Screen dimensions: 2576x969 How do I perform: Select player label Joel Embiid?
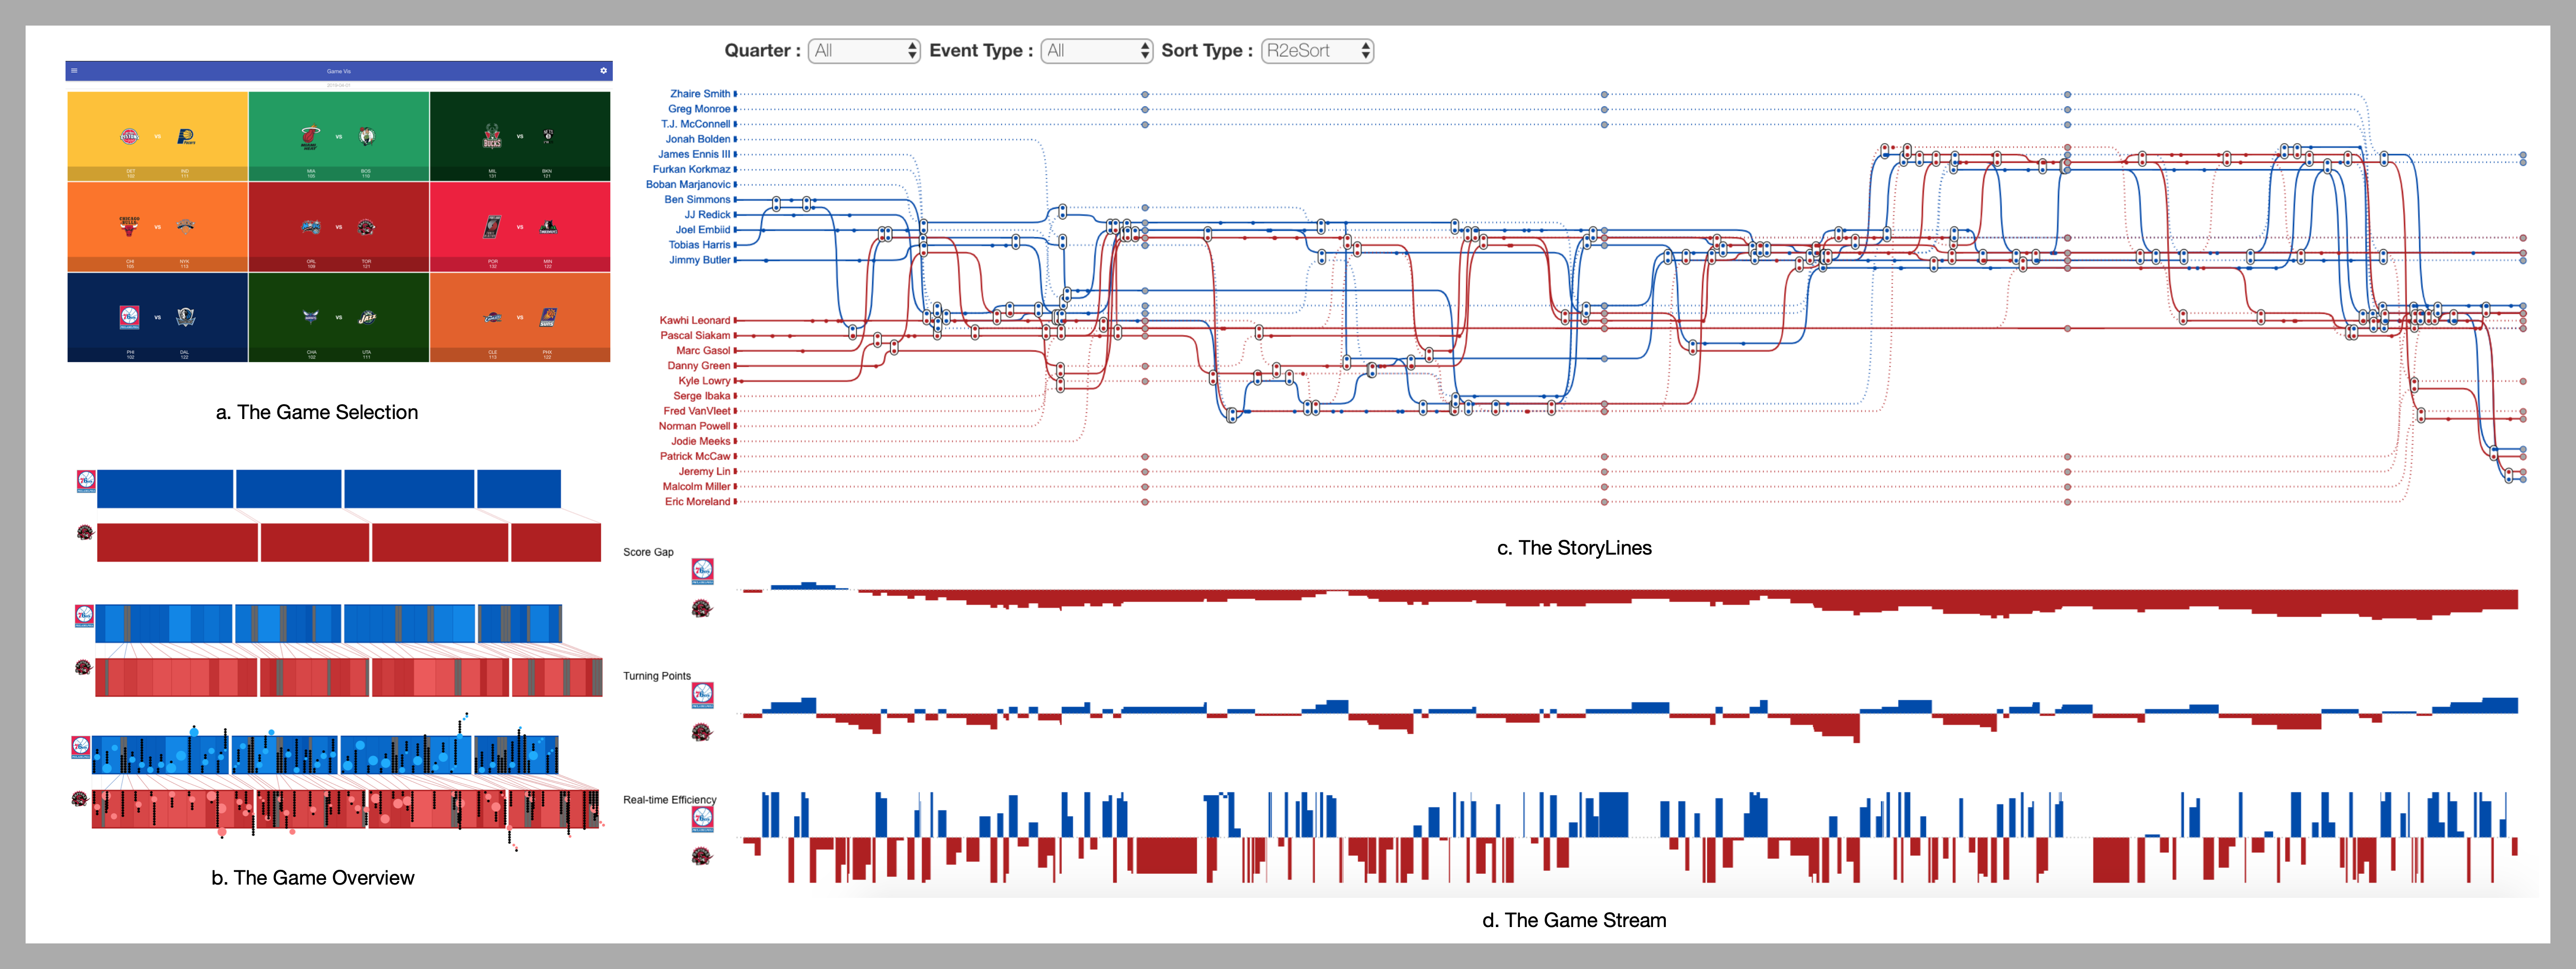pyautogui.click(x=703, y=230)
